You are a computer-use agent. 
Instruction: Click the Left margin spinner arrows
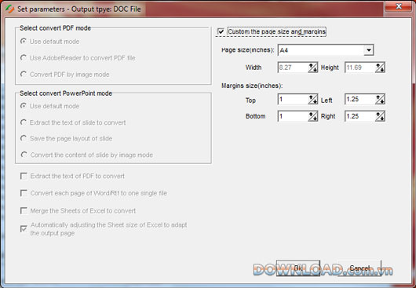pos(380,100)
